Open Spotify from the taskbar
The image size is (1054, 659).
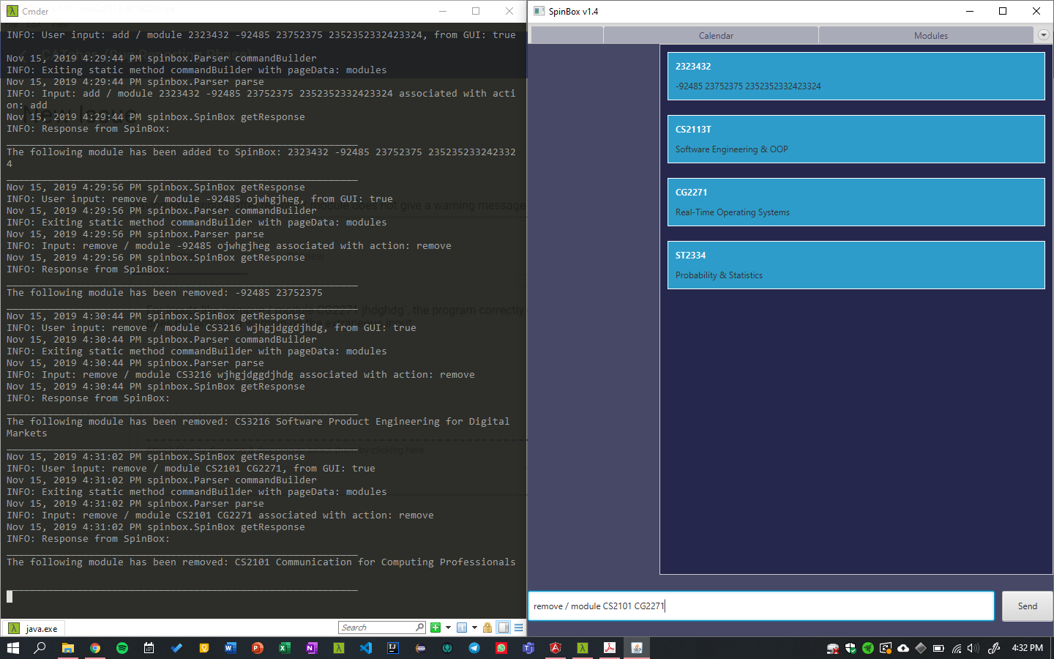[122, 648]
